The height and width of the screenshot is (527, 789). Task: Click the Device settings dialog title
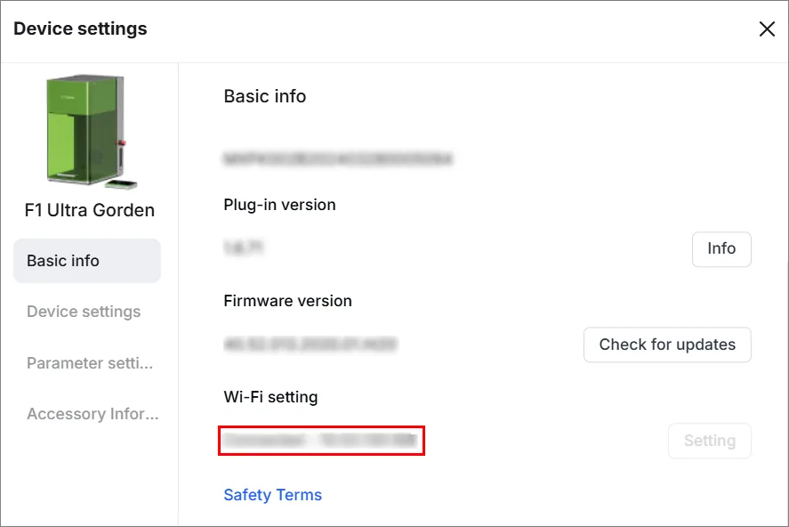tap(80, 28)
